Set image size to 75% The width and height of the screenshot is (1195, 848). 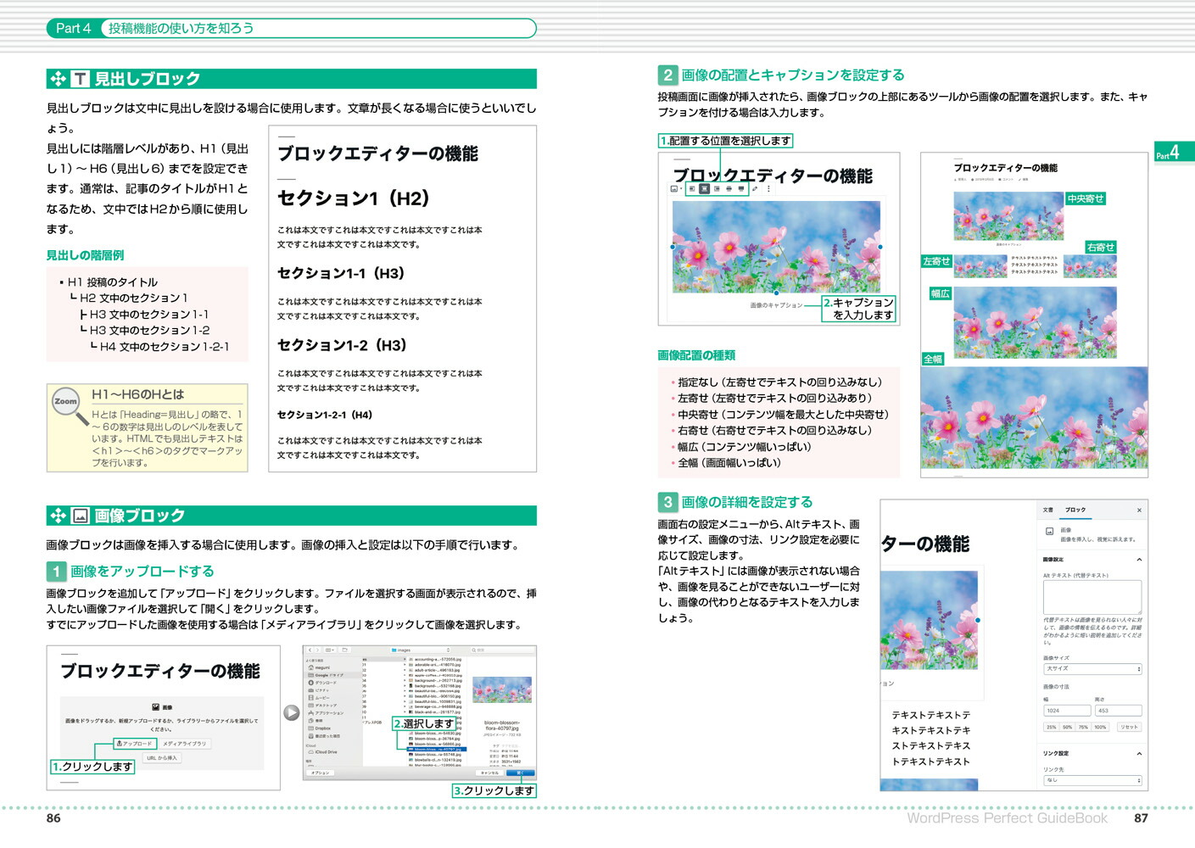tap(1083, 727)
